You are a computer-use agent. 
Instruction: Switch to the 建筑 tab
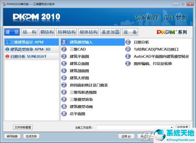12,32
